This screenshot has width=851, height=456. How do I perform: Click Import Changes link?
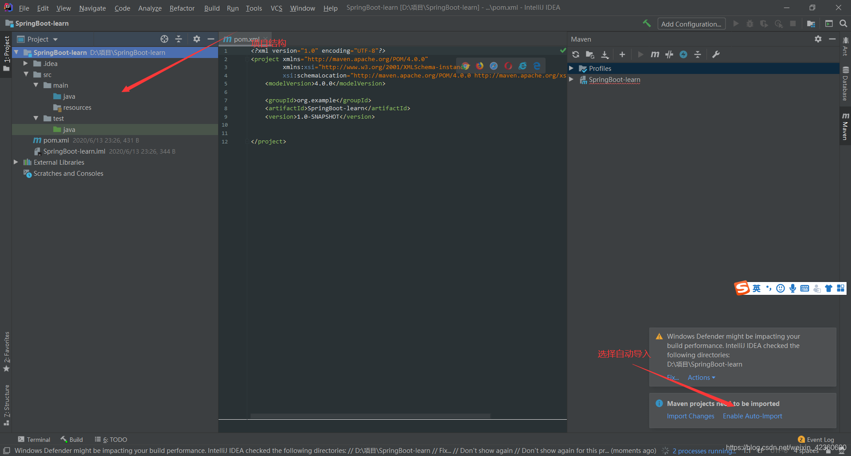click(x=691, y=416)
